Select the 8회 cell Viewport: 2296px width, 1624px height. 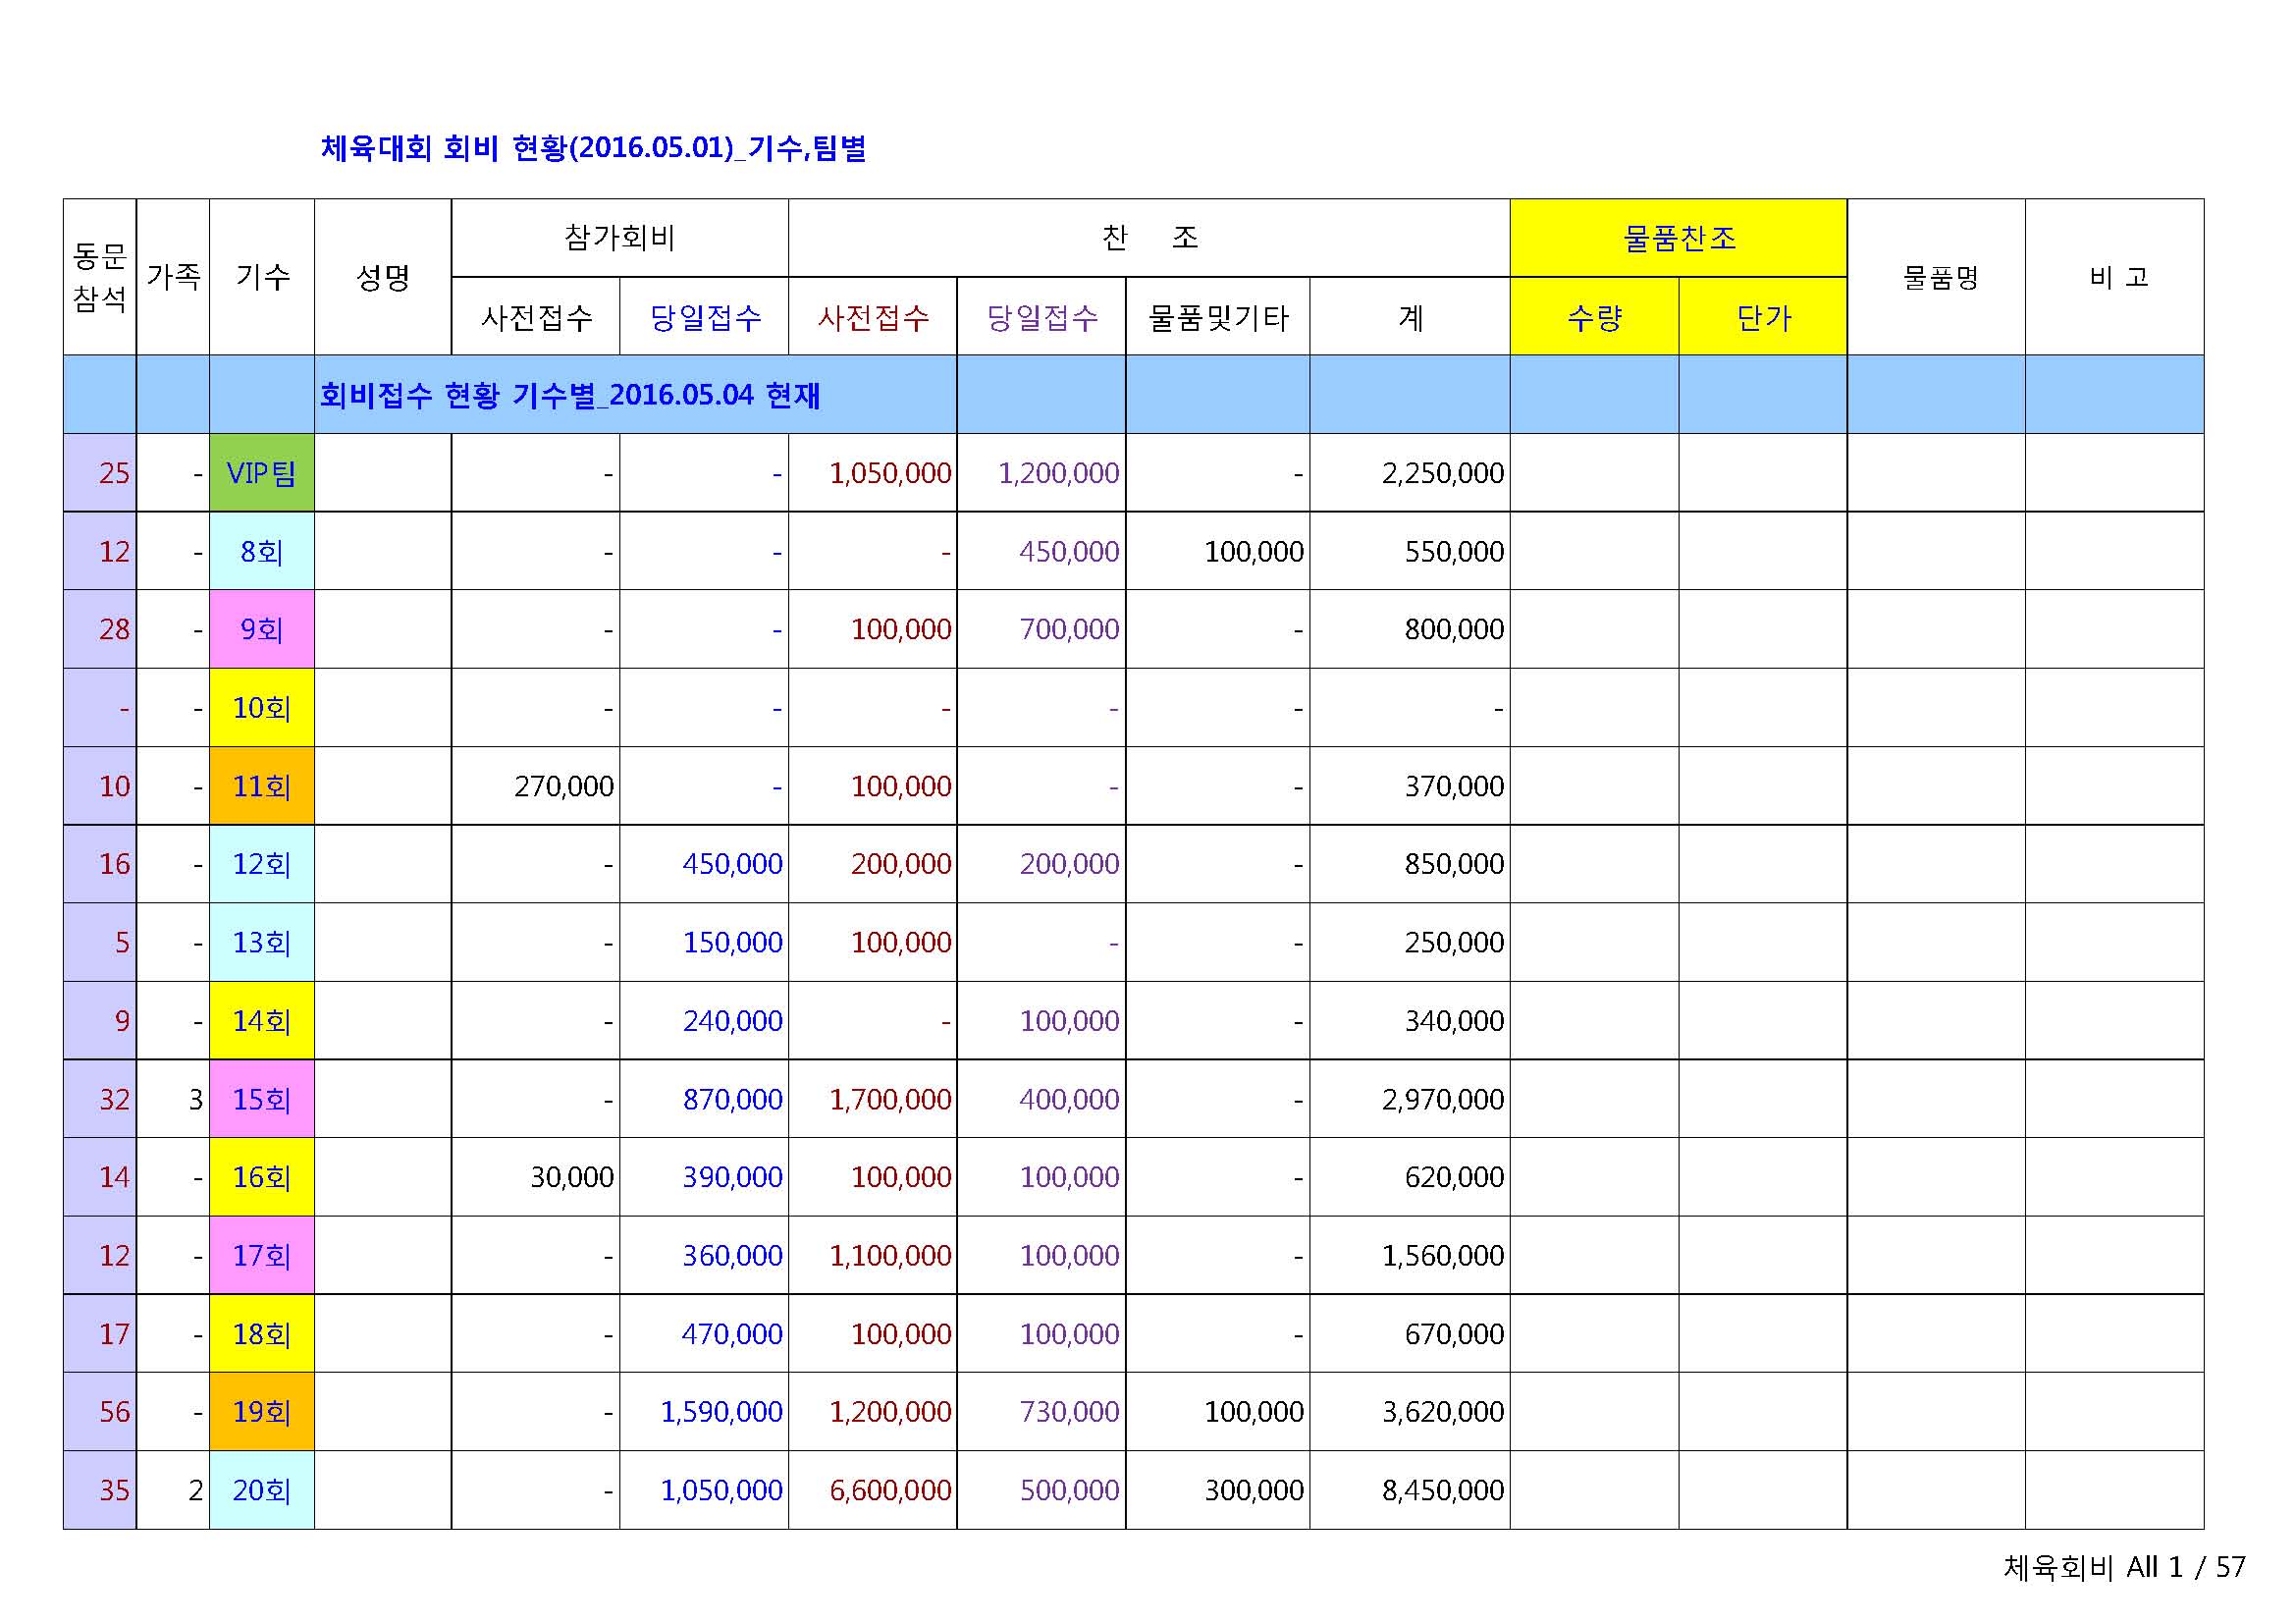pos(262,551)
